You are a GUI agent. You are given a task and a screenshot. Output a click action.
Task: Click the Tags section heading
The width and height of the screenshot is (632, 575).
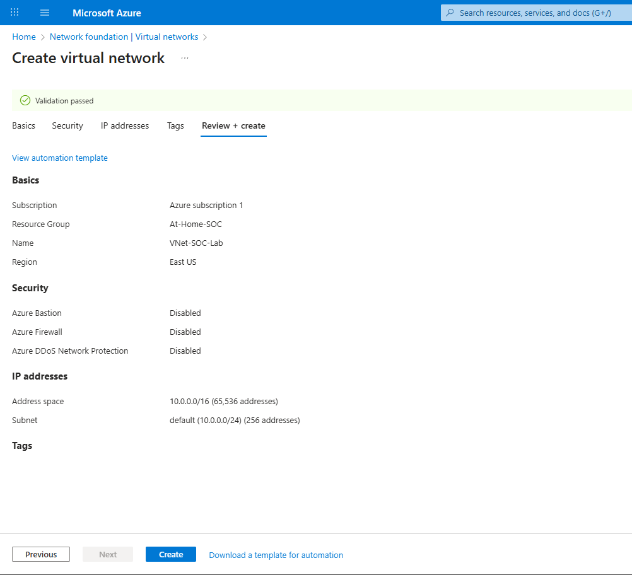point(22,446)
